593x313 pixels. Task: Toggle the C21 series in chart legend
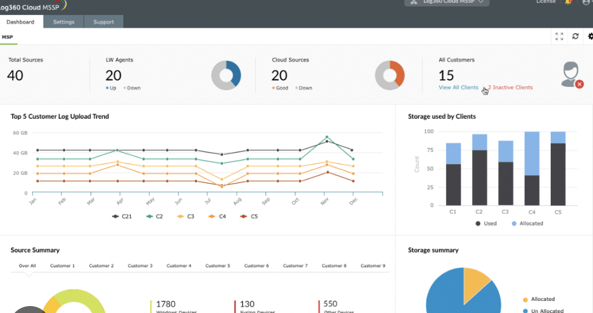(122, 216)
